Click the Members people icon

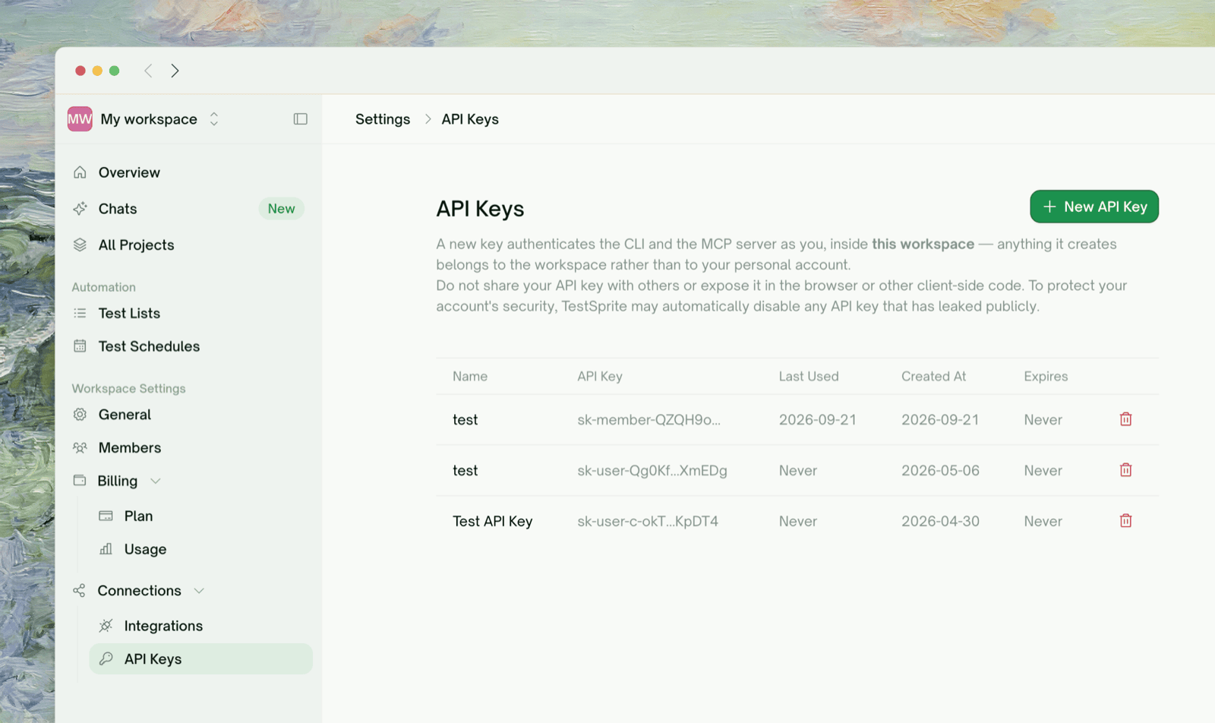pyautogui.click(x=80, y=448)
